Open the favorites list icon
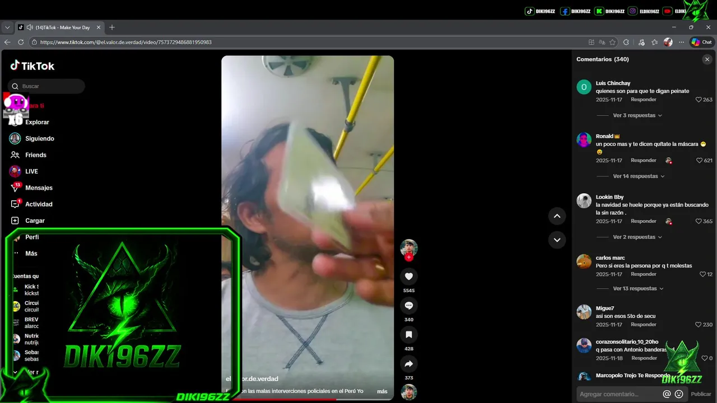717x403 pixels. (654, 42)
